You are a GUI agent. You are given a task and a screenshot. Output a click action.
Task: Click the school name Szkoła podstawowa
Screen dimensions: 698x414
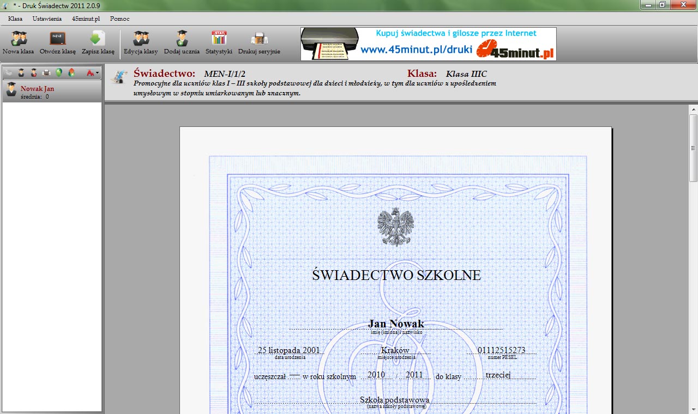click(x=395, y=400)
